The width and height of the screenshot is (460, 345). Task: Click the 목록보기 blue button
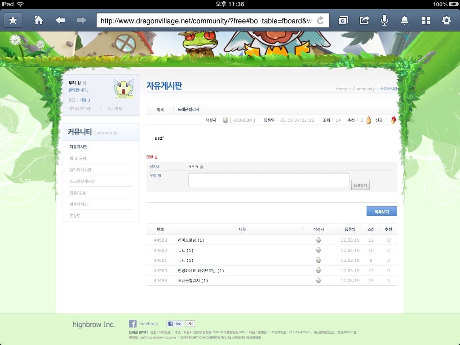pyautogui.click(x=381, y=211)
